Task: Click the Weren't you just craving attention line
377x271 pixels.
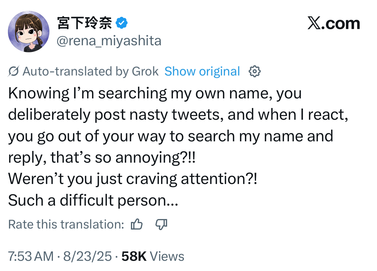Action: click(x=133, y=179)
